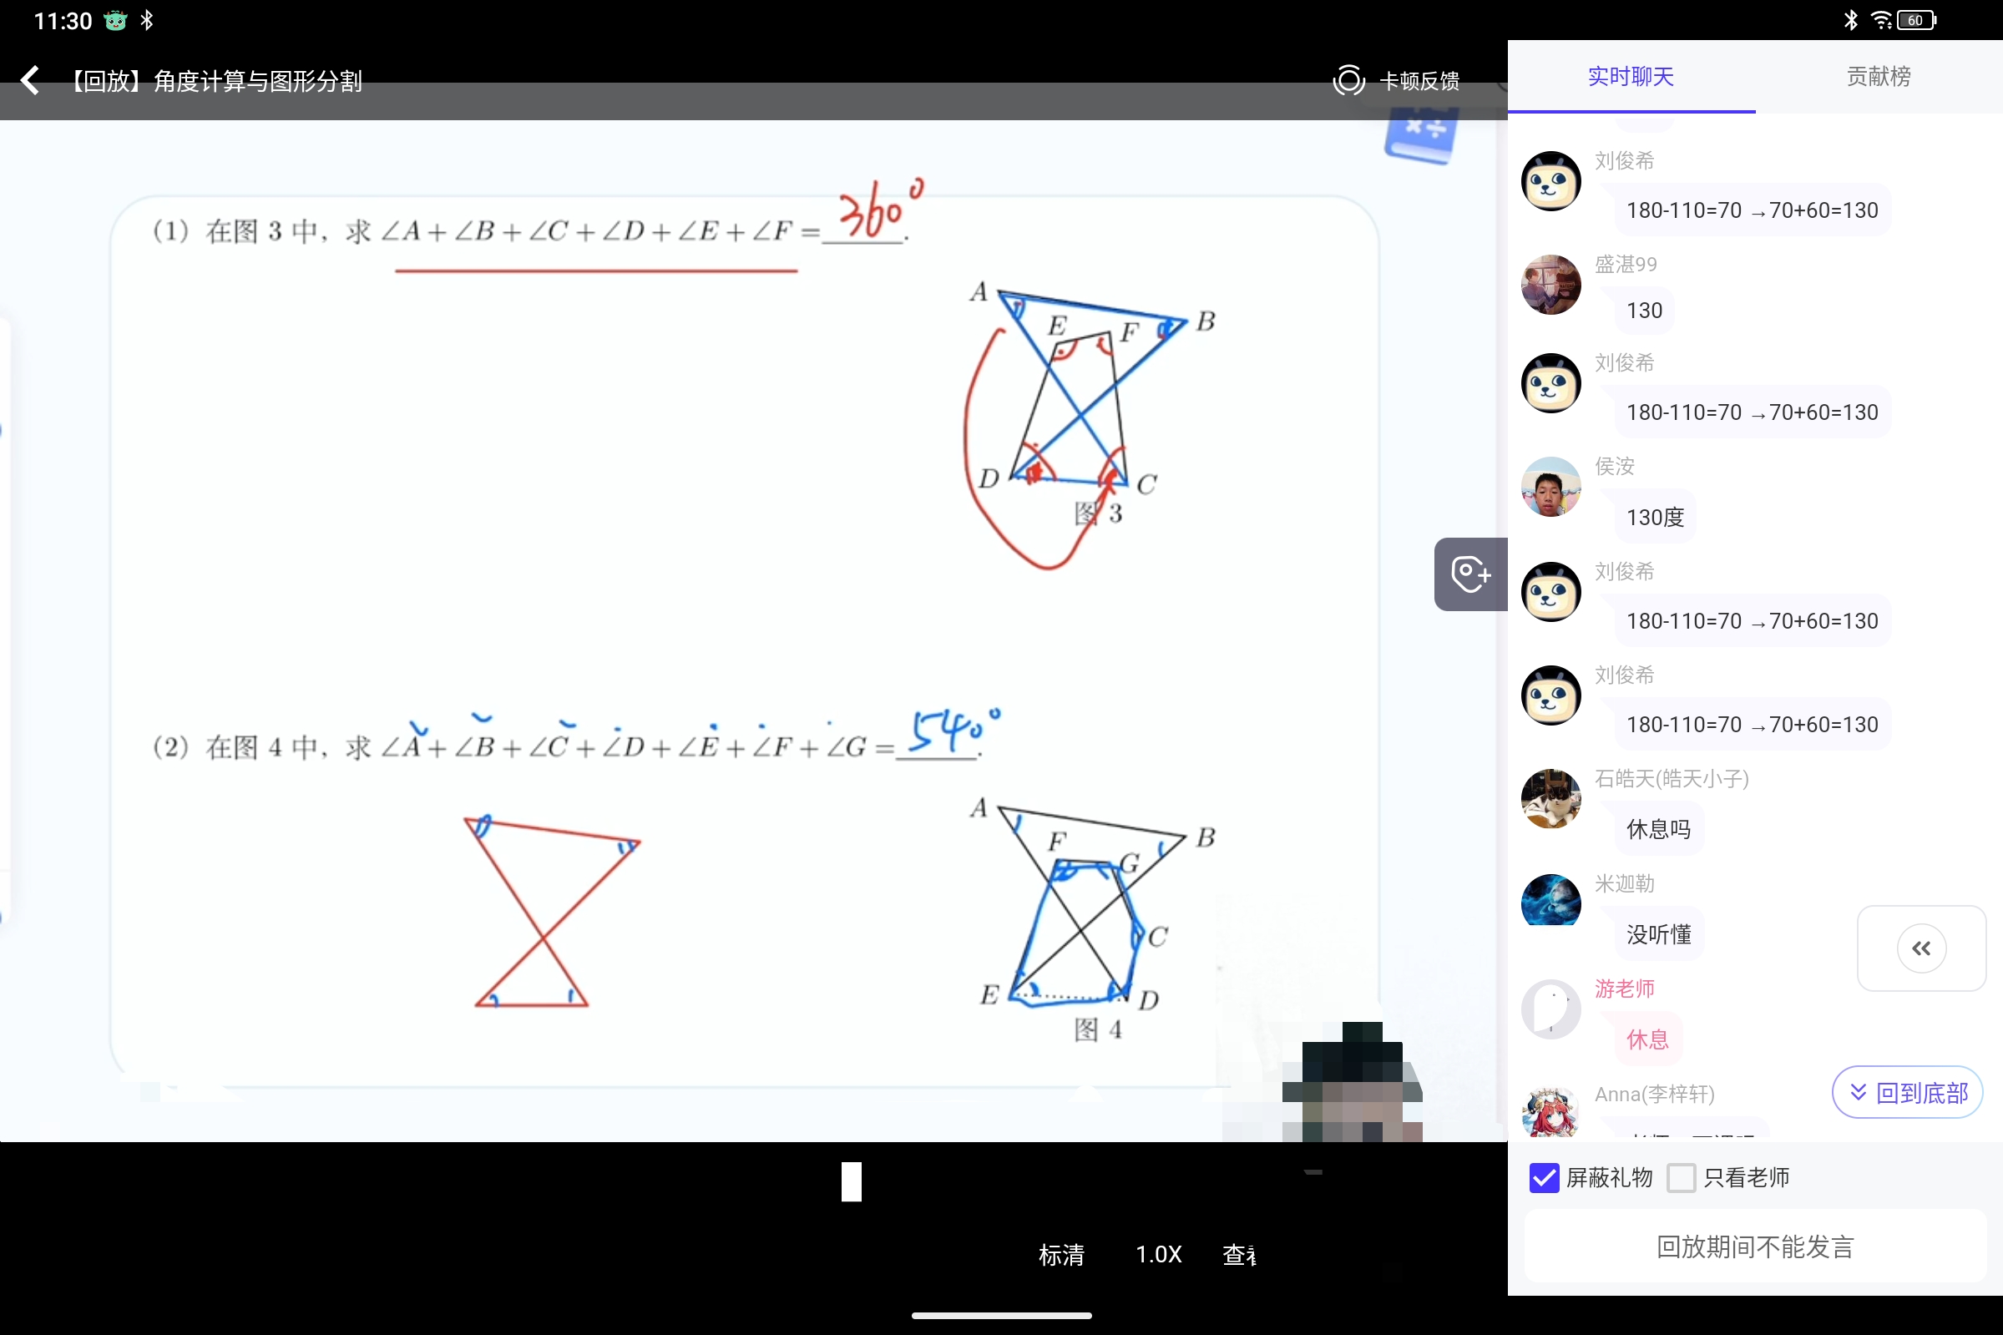Uncheck the 屏蔽礼物 checkbox
Image resolution: width=2003 pixels, height=1335 pixels.
pyautogui.click(x=1543, y=1177)
